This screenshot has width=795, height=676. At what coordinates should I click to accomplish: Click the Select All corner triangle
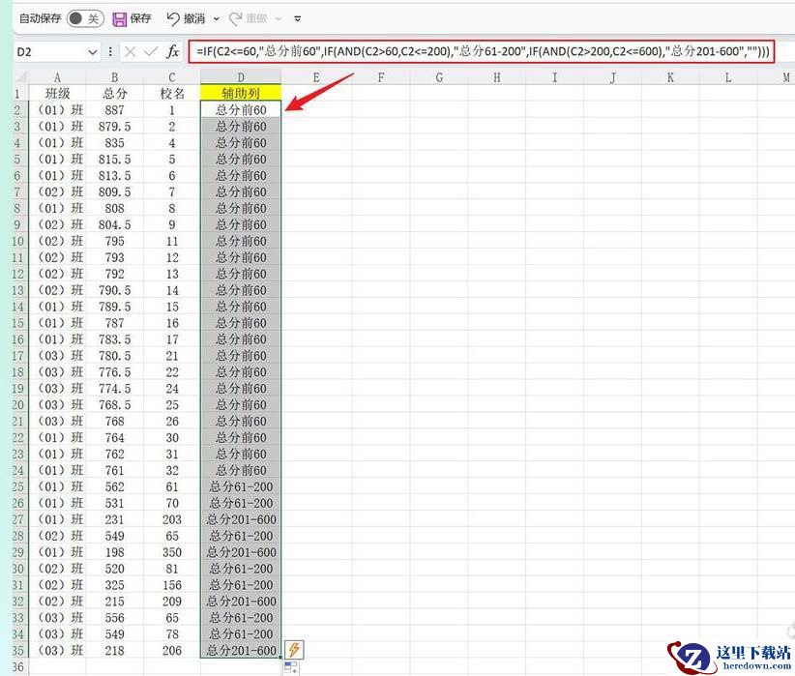point(20,77)
